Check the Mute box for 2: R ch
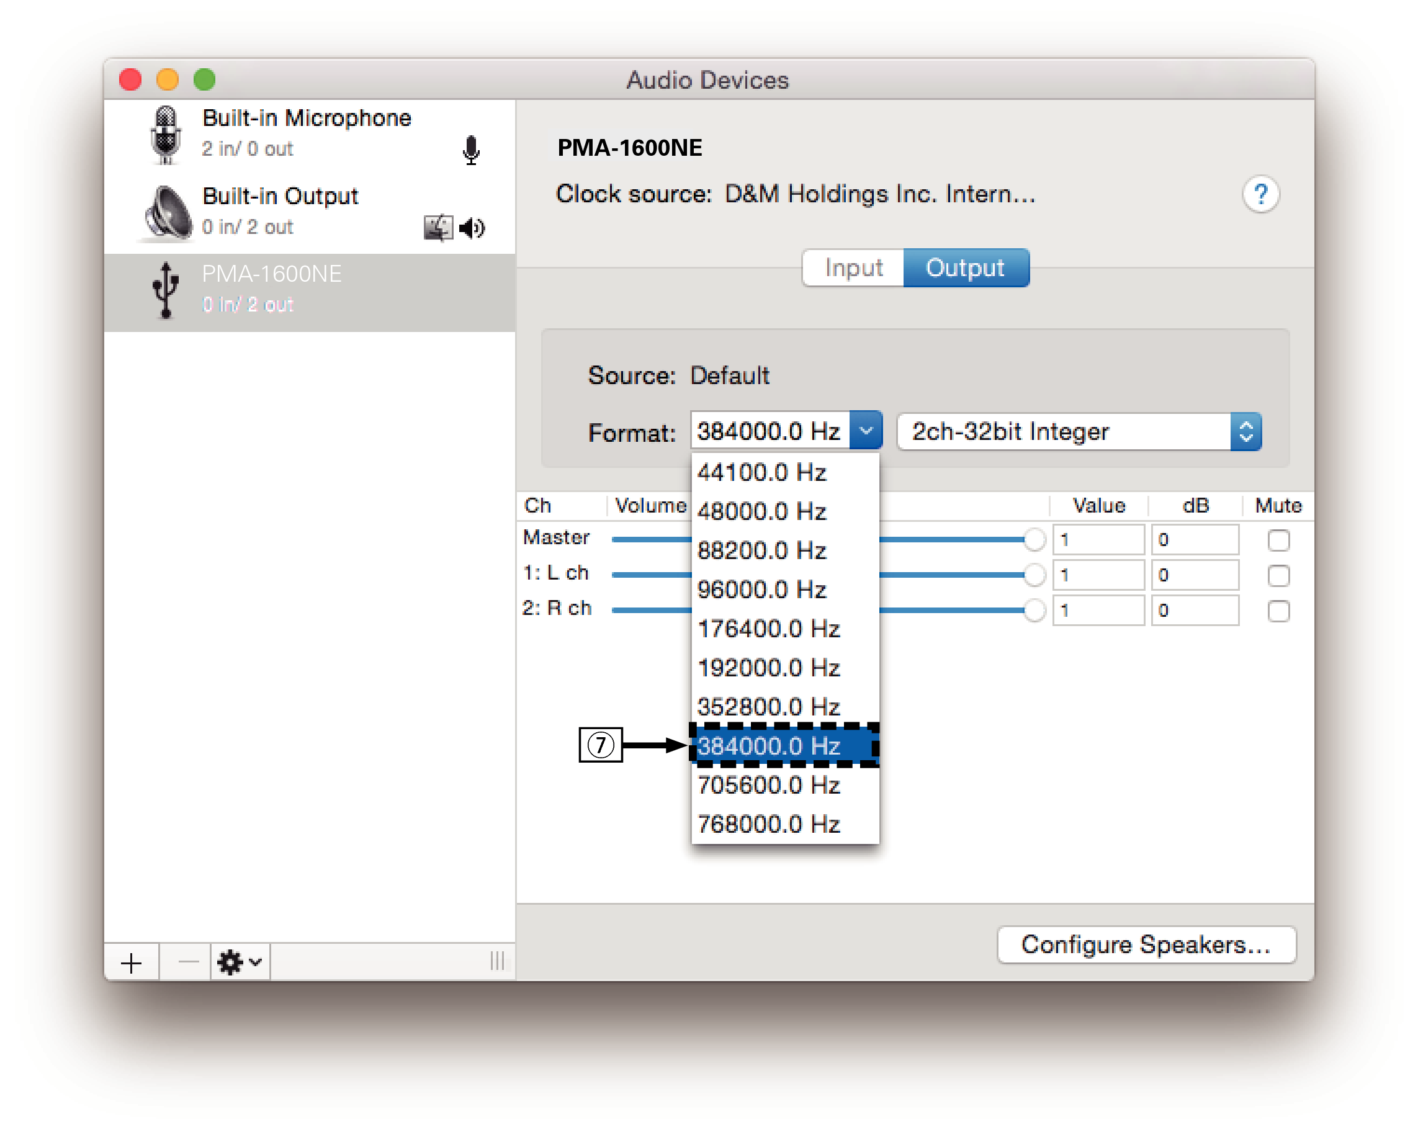Image resolution: width=1418 pixels, height=1130 pixels. pyautogui.click(x=1278, y=611)
